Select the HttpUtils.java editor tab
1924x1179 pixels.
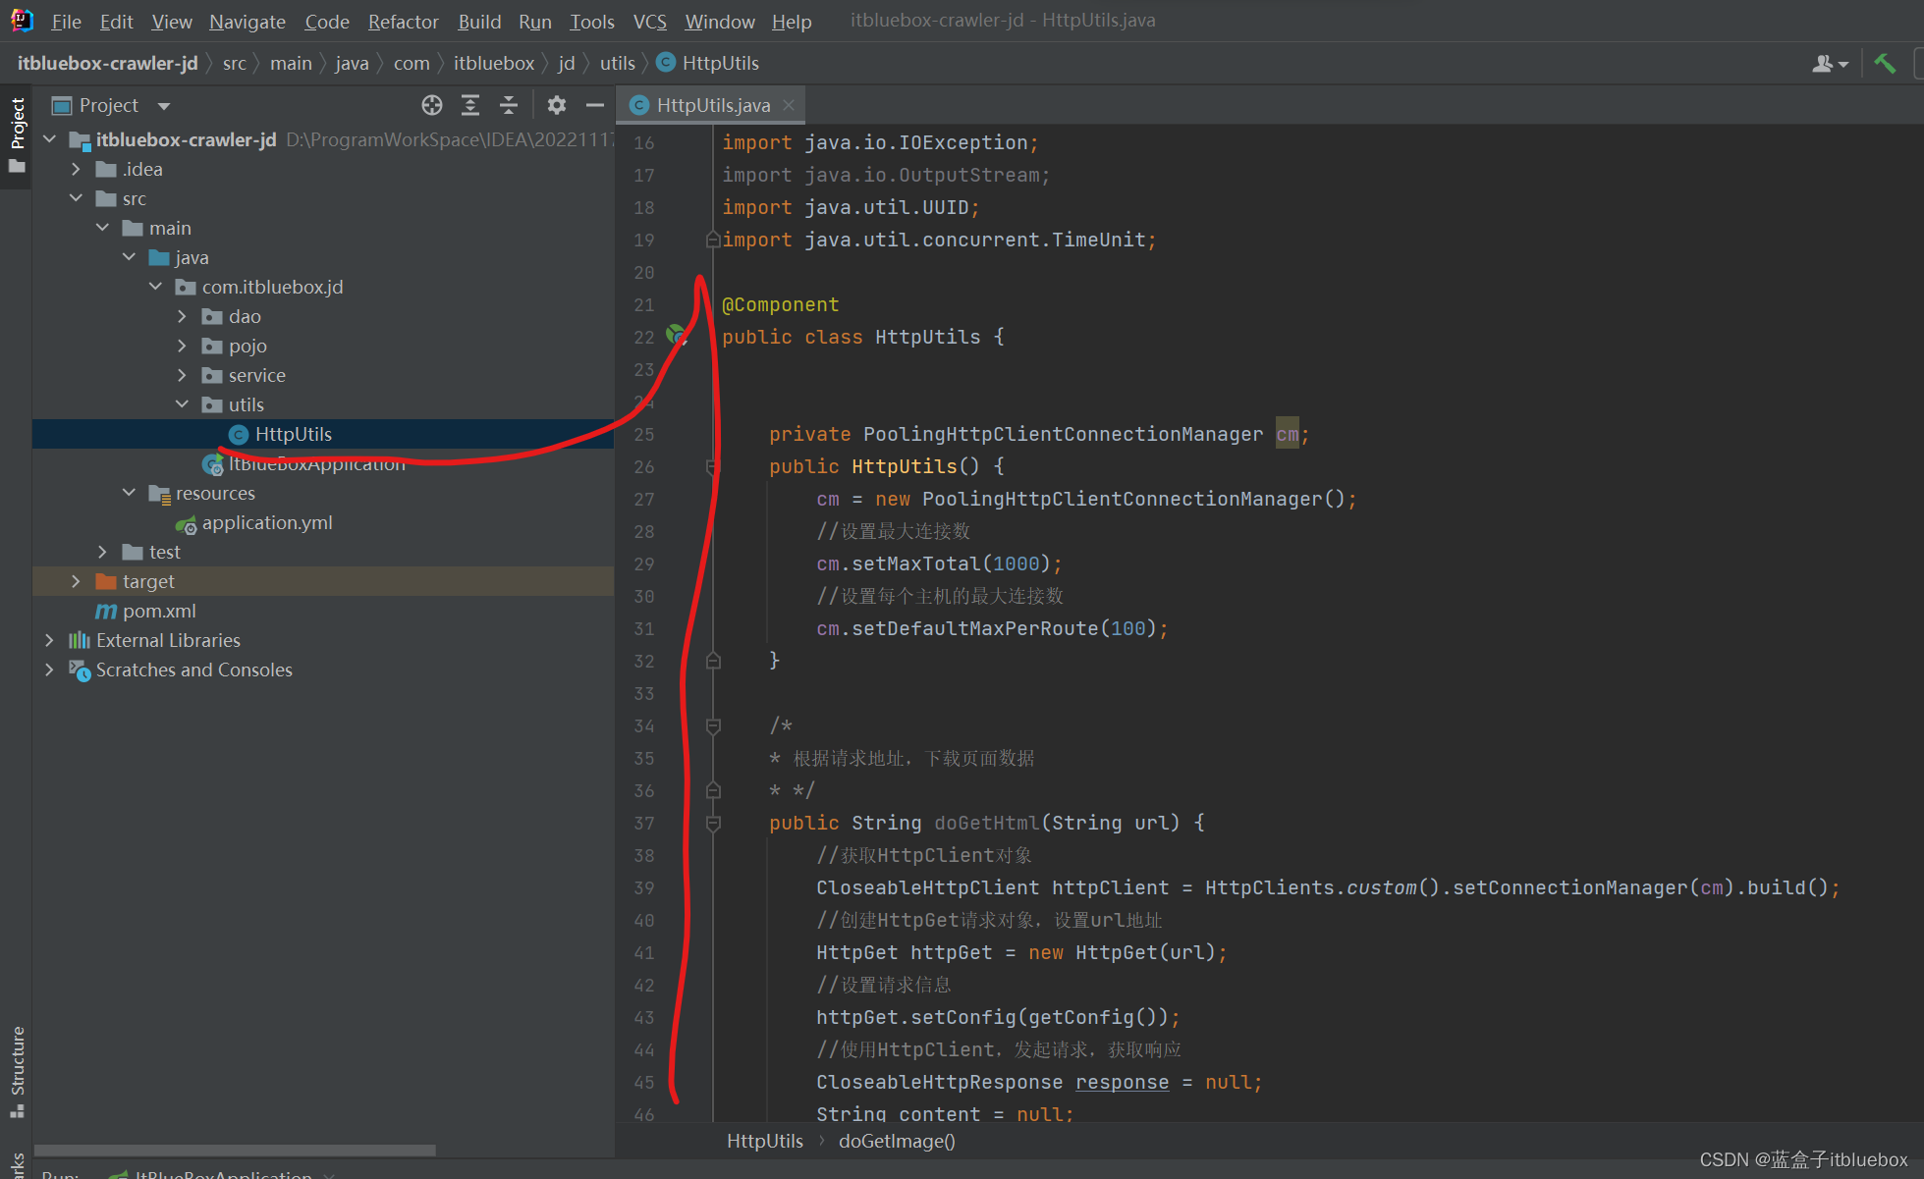712,105
